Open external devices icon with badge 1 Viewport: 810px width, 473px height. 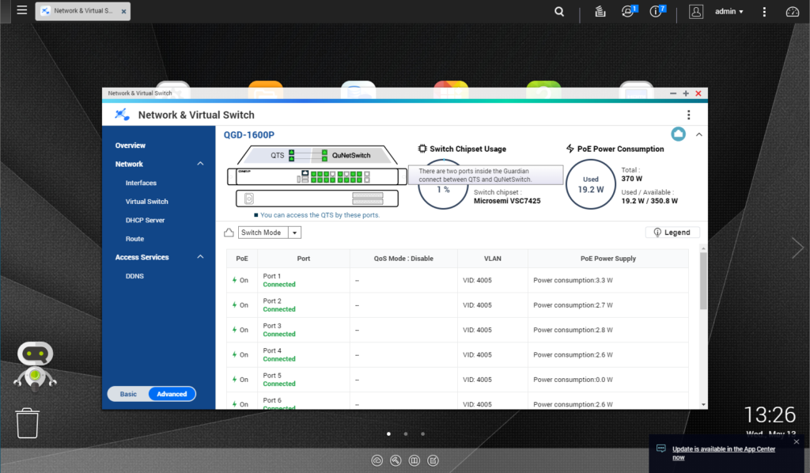[x=629, y=11]
